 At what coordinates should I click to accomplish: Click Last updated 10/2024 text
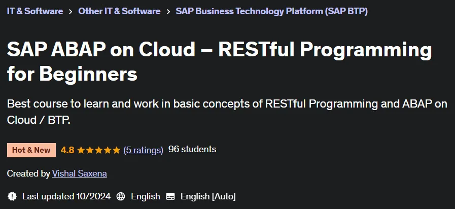(x=66, y=196)
